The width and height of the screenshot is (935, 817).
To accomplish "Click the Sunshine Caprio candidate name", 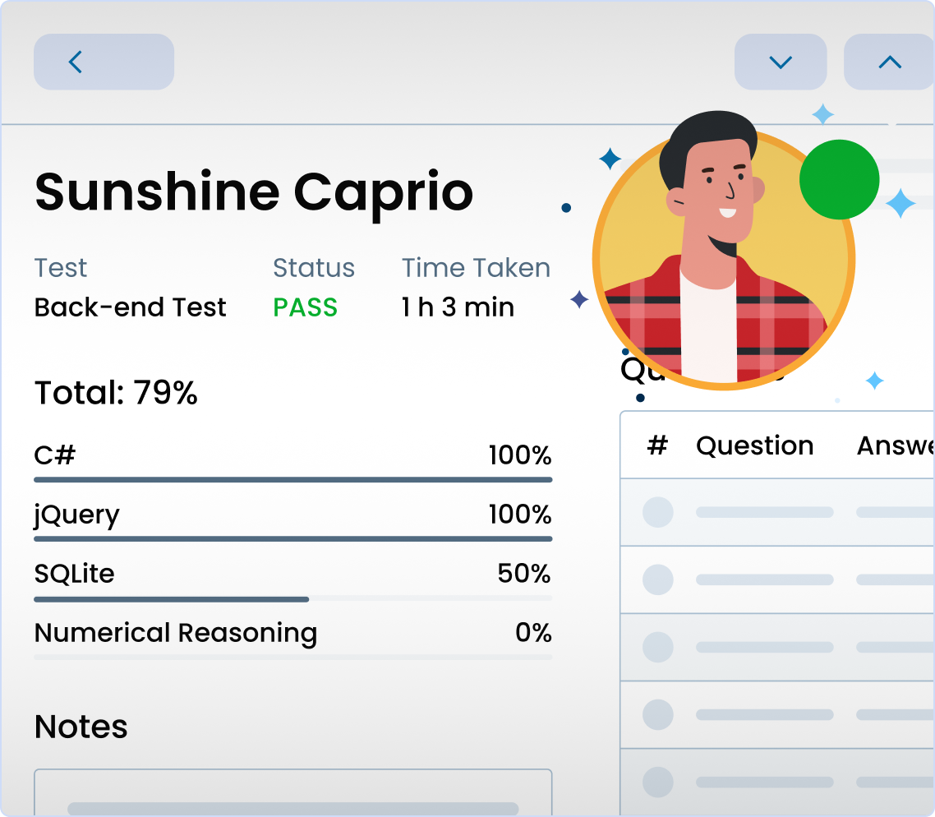I will click(254, 192).
